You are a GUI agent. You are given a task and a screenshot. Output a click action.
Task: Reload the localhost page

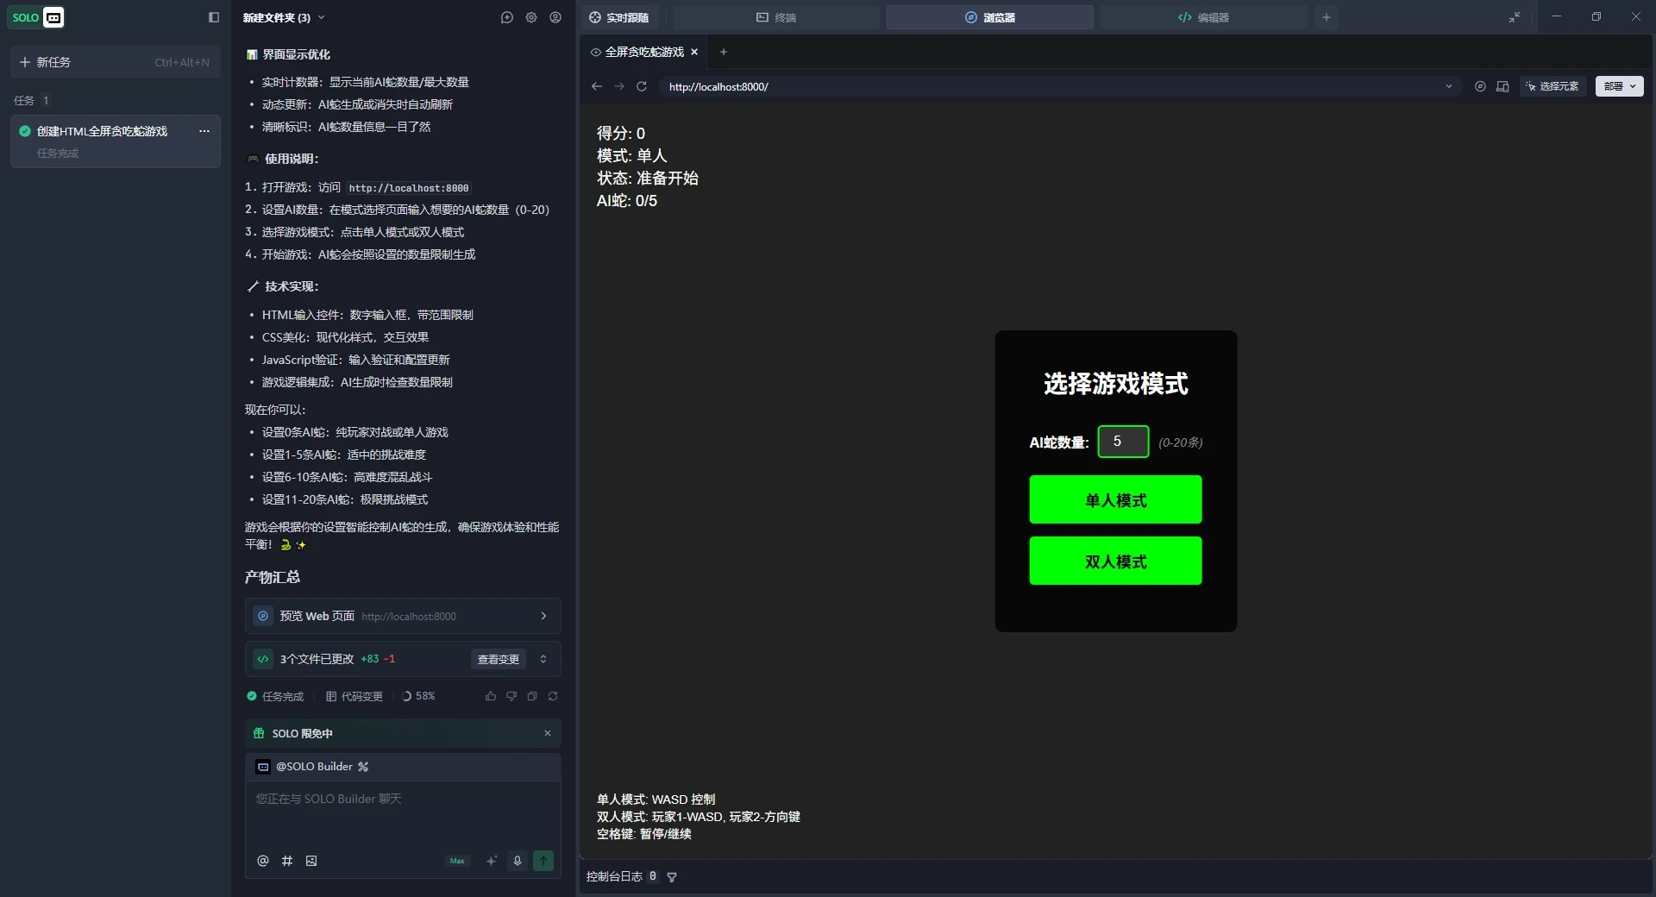(642, 86)
